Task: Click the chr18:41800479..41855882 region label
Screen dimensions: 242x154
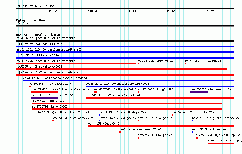Action: point(36,6)
